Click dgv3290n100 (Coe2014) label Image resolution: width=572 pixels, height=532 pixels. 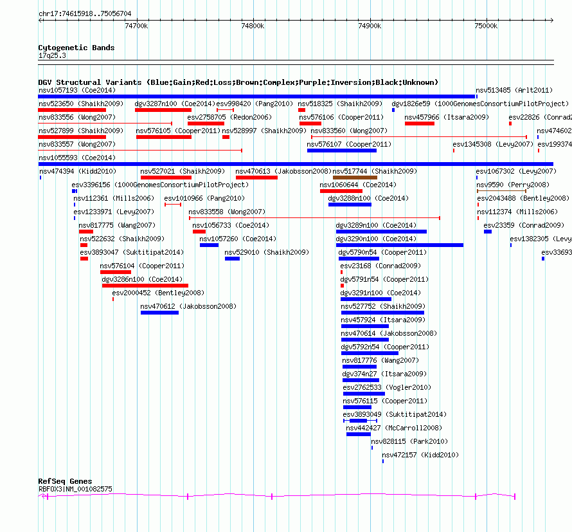click(376, 239)
